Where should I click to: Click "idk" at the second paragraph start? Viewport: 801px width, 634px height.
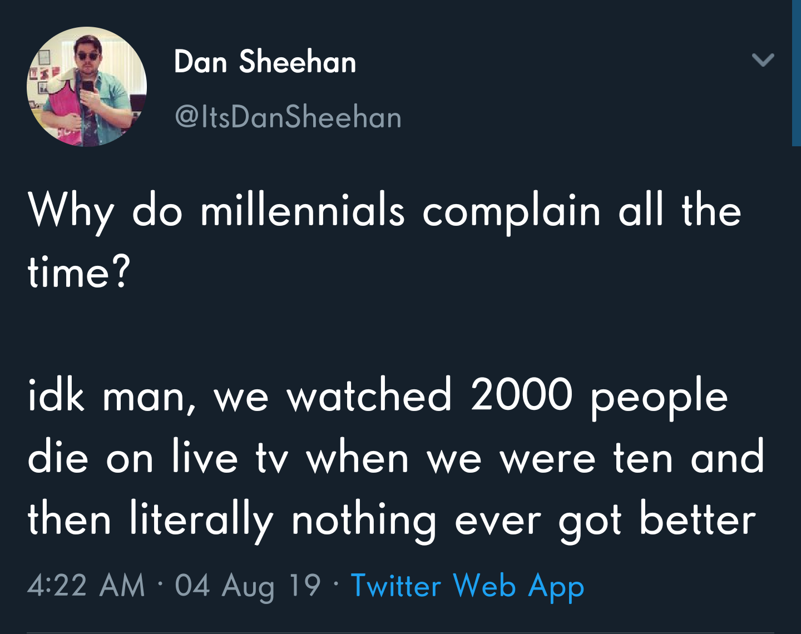pyautogui.click(x=56, y=396)
